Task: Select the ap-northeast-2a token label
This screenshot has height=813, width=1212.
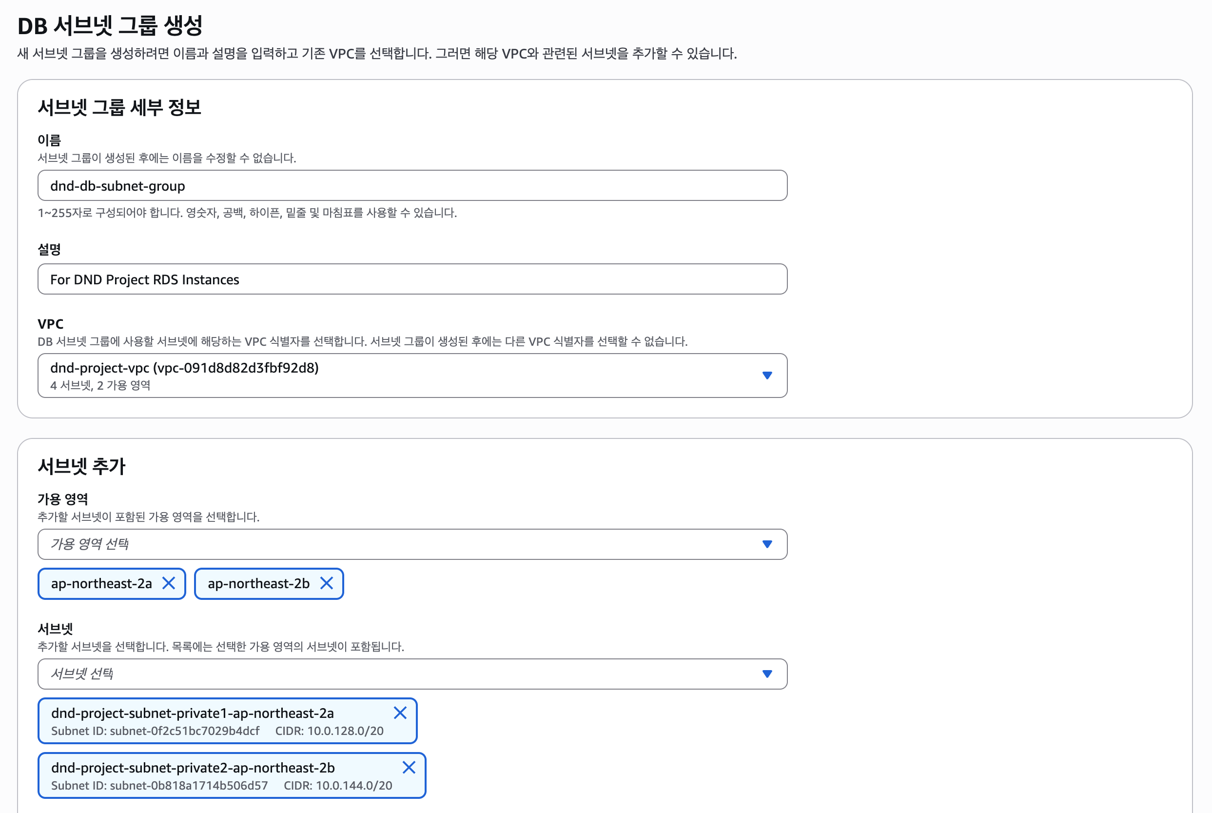Action: (101, 583)
